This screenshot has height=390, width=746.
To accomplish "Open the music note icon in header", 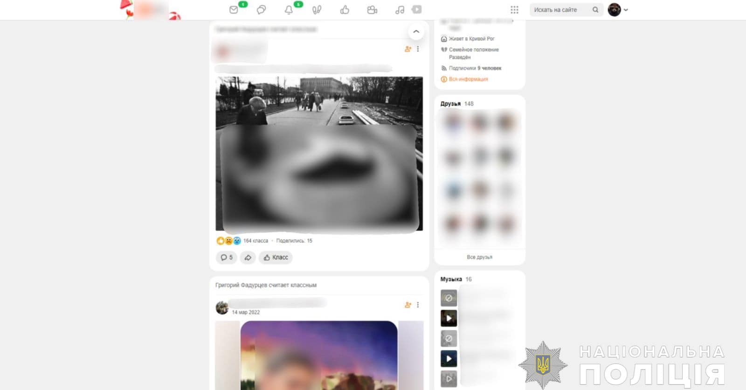I will [x=400, y=10].
